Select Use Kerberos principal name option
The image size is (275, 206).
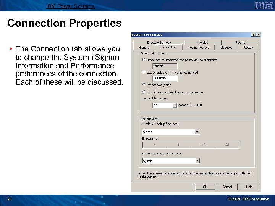click(x=144, y=92)
